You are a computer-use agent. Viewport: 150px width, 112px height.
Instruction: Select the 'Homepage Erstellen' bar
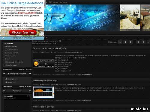[22, 38]
